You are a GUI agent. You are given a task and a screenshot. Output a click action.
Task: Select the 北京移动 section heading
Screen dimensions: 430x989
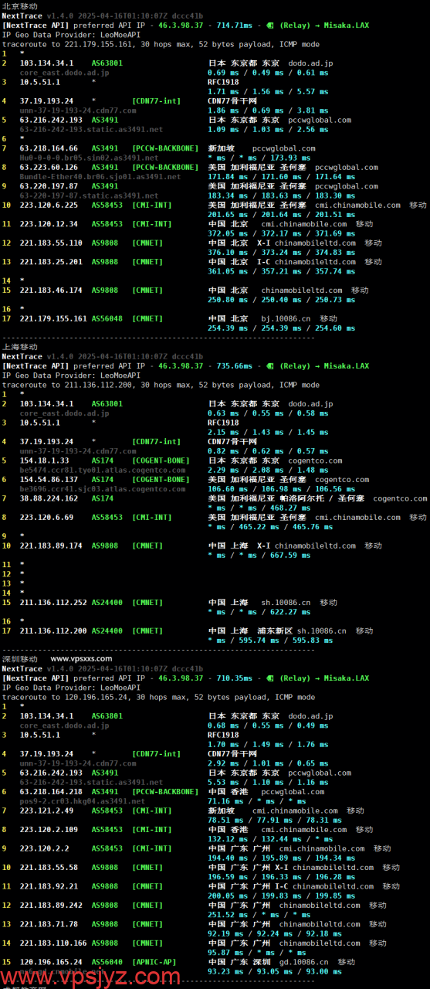click(19, 6)
